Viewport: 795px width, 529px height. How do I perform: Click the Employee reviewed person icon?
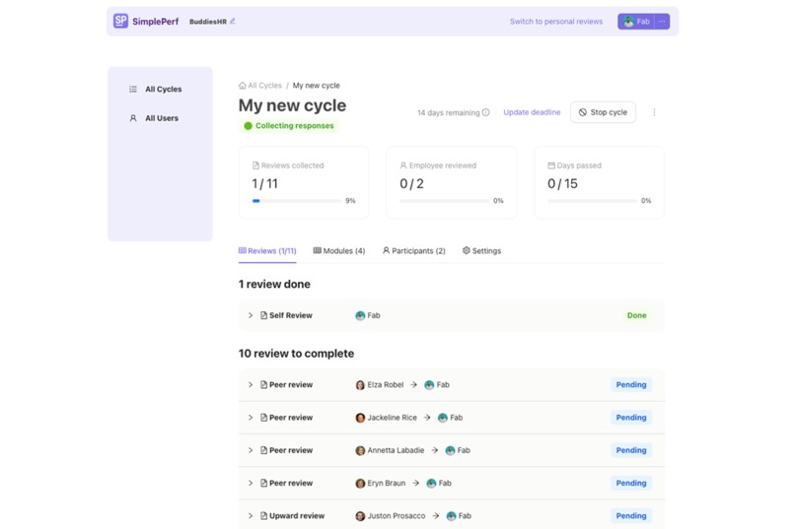(403, 165)
